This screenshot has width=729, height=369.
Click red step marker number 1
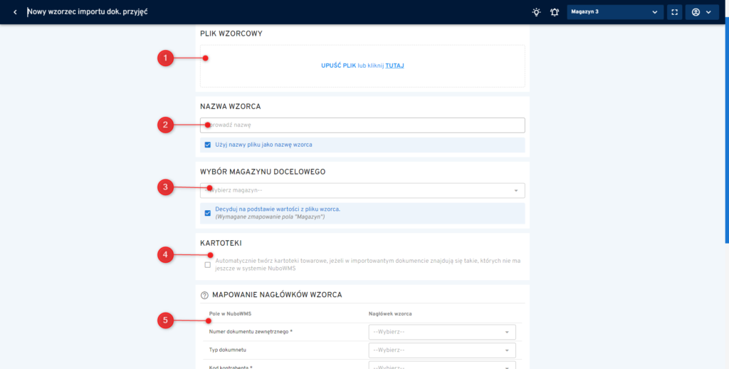[x=165, y=58]
